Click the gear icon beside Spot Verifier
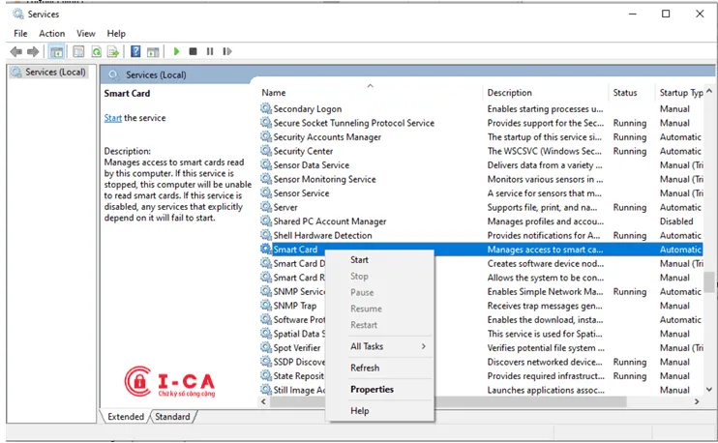The image size is (718, 443). pyautogui.click(x=266, y=347)
